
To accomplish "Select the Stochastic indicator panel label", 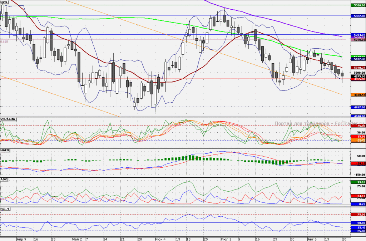I will [8, 119].
